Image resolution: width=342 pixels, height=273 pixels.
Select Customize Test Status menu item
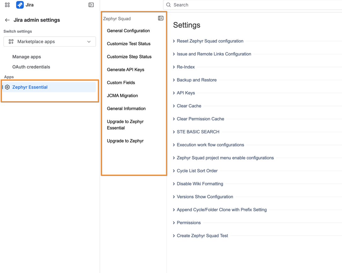pos(129,44)
